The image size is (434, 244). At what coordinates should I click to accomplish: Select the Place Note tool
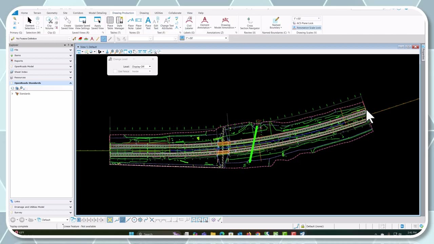pos(131,23)
